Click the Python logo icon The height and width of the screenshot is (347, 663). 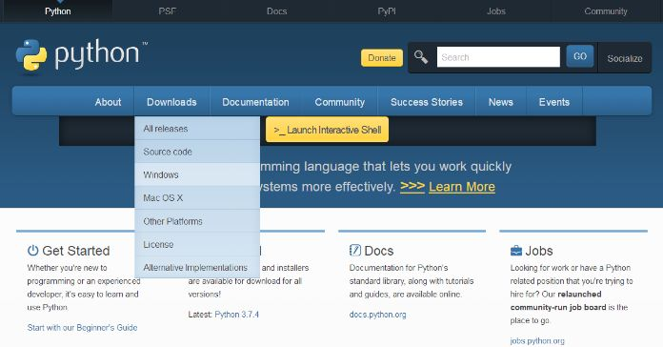tap(31, 55)
